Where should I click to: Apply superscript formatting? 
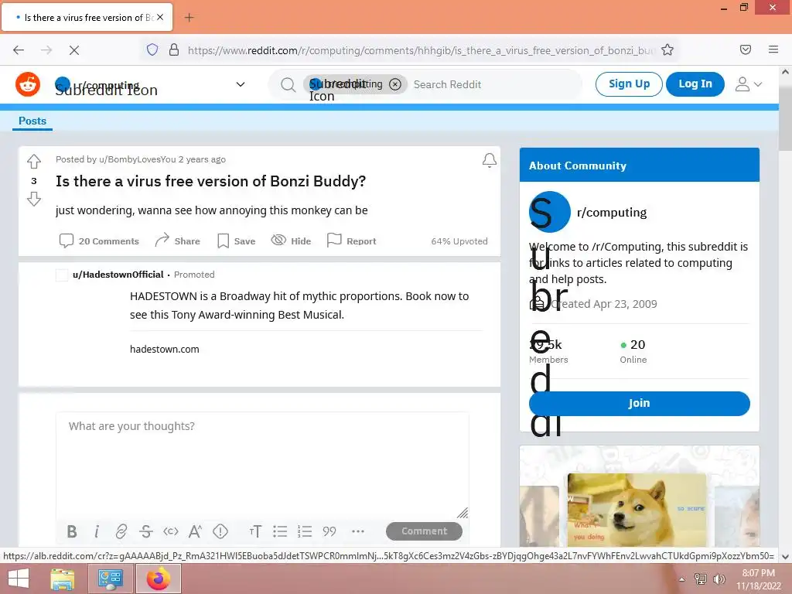click(x=195, y=531)
